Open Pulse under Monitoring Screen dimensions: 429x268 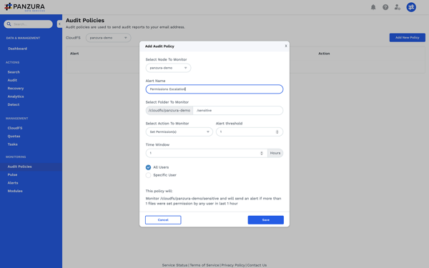point(12,175)
